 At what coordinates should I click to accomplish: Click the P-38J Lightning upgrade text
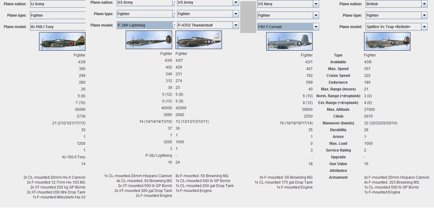tap(159, 156)
